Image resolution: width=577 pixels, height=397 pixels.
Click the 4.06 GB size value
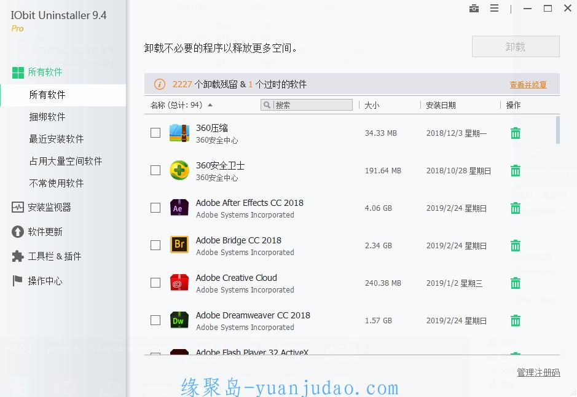point(379,208)
